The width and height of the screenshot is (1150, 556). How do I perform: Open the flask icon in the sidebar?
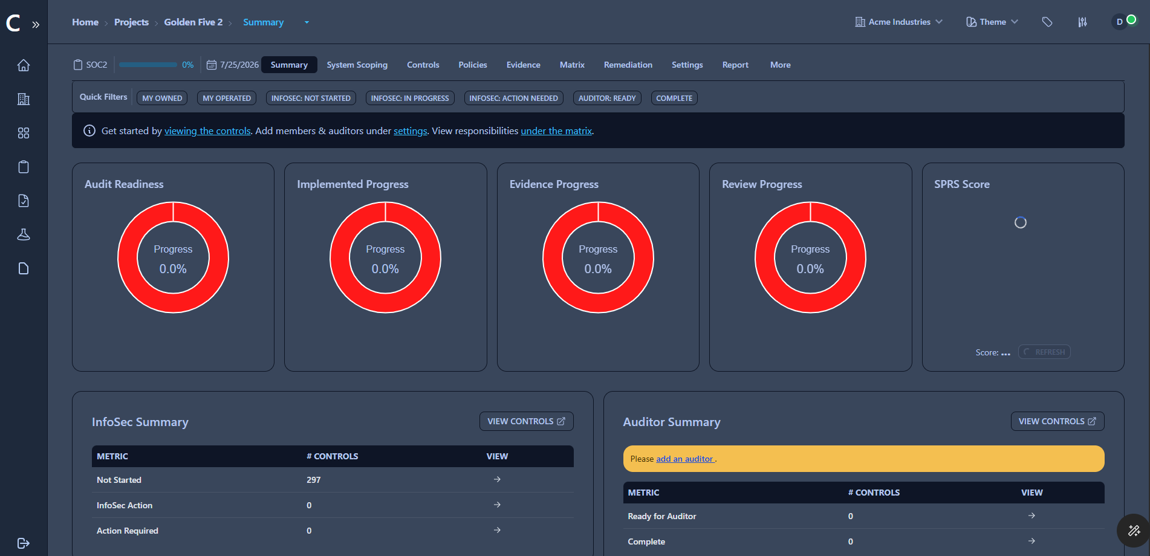(x=24, y=234)
